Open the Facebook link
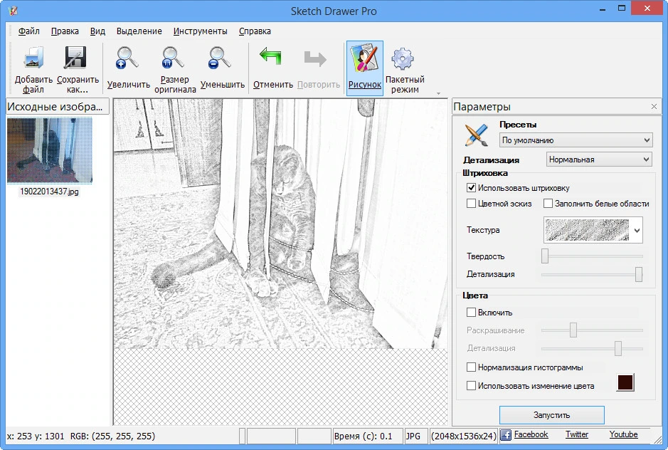668x450 pixels. point(531,434)
